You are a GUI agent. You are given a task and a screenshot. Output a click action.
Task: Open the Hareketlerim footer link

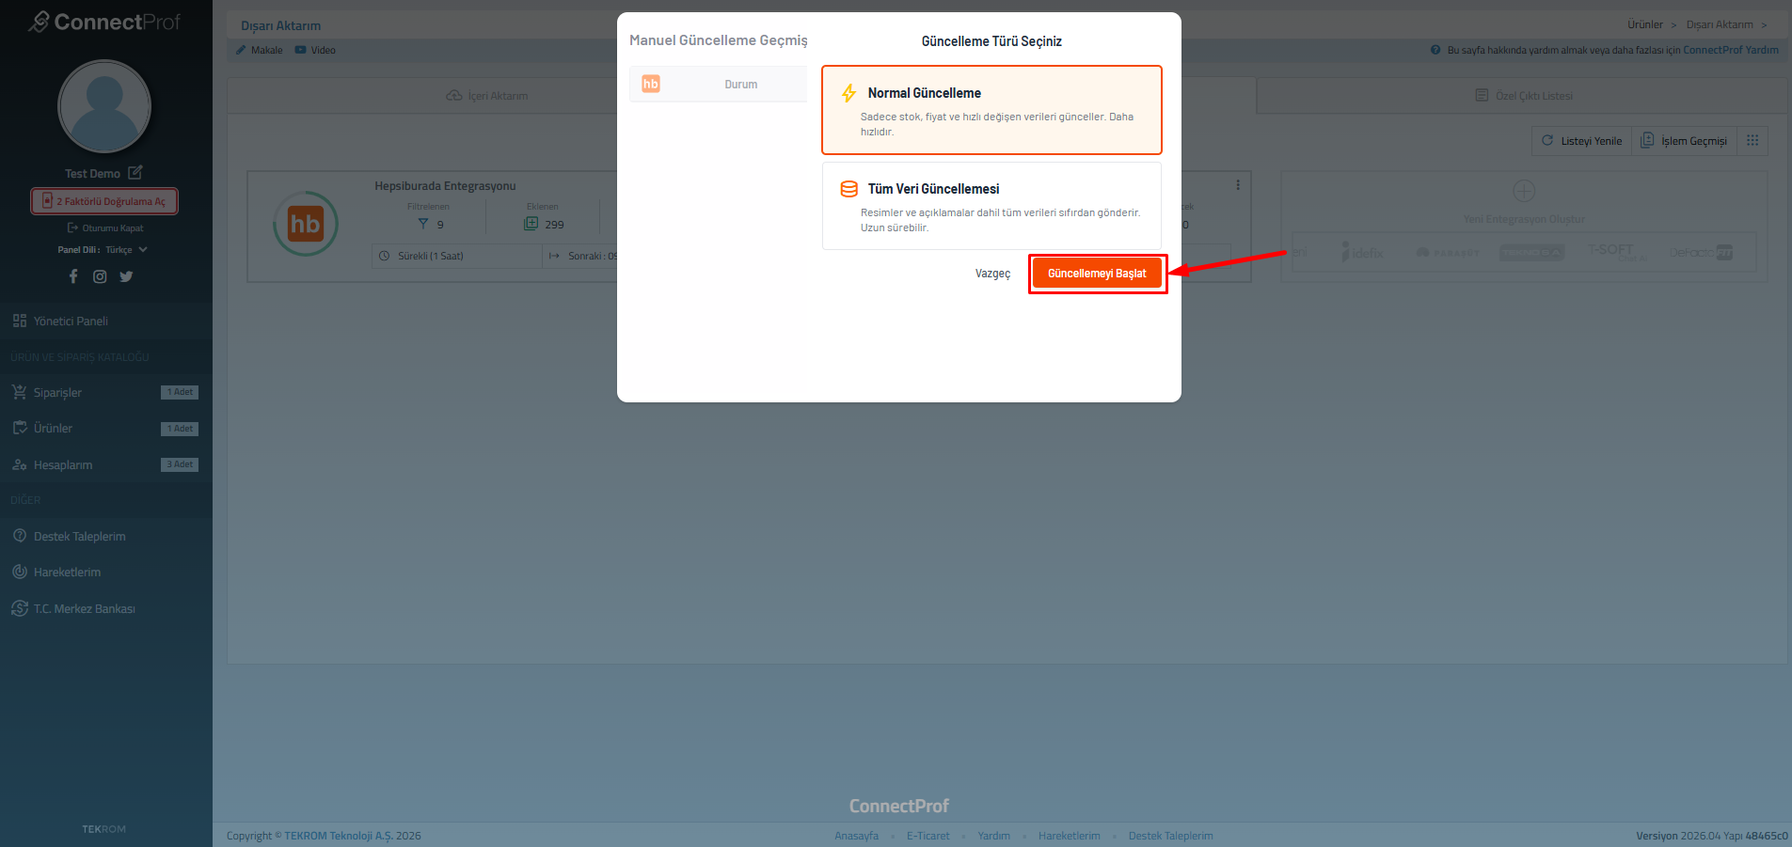1069,836
